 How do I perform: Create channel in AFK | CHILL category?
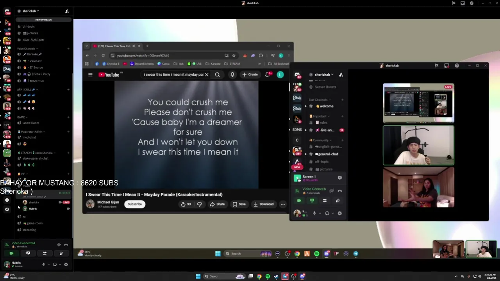coord(68,89)
